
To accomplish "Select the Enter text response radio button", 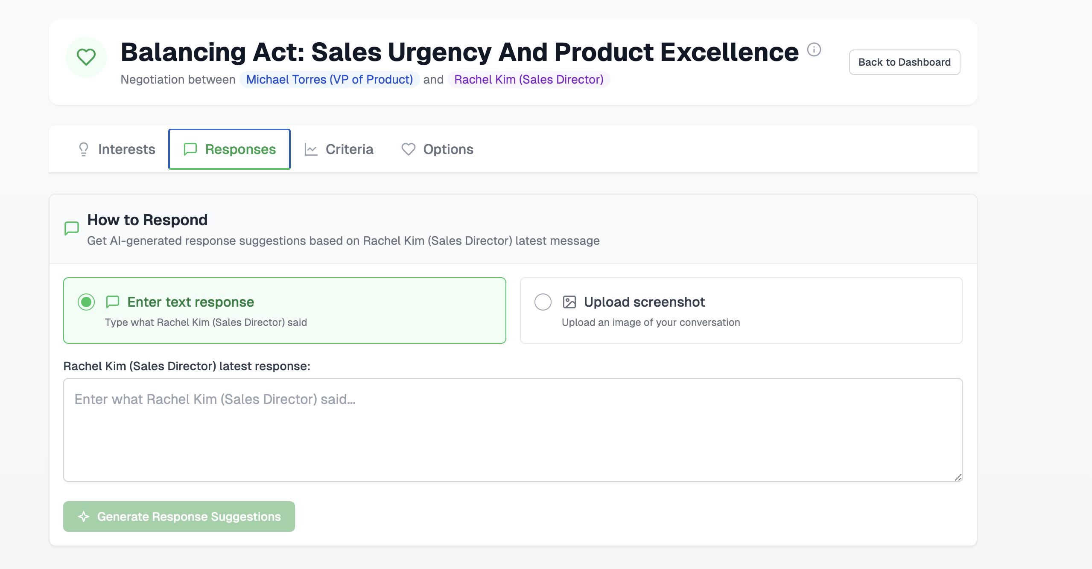I will [x=86, y=302].
